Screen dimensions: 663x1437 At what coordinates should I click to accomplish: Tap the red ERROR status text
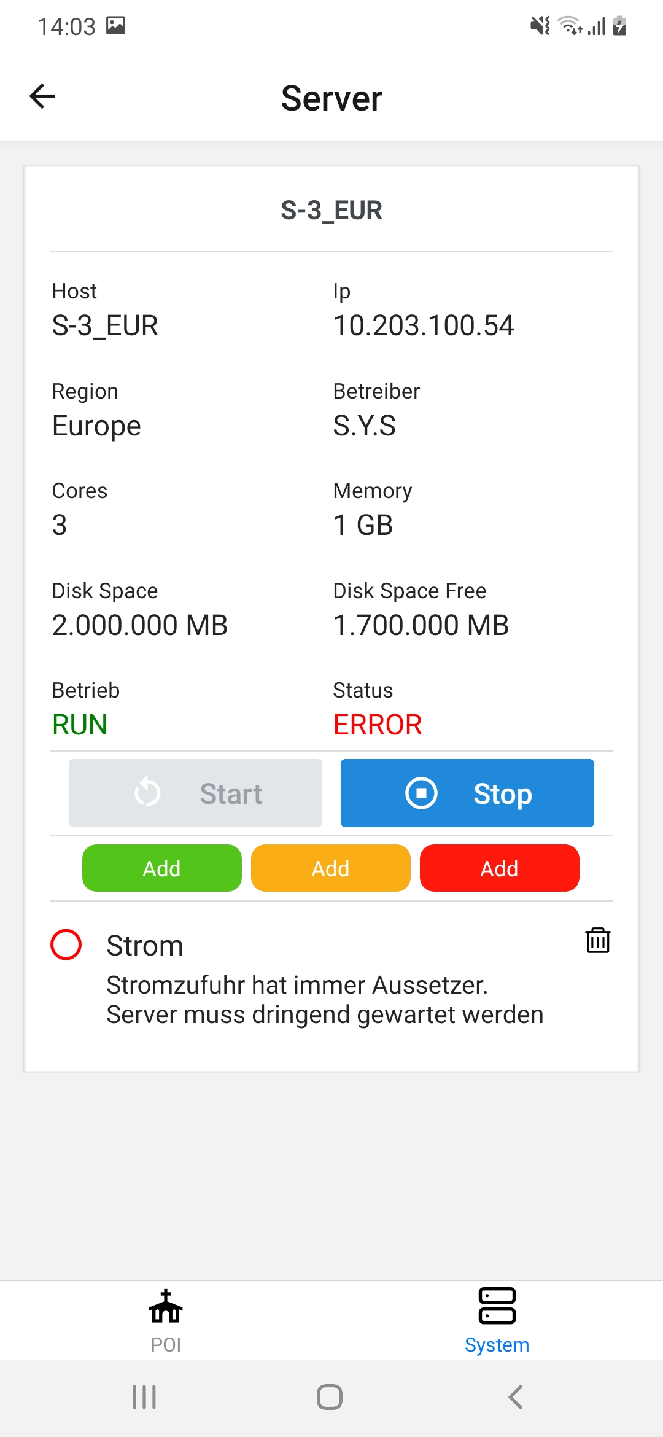(x=378, y=725)
